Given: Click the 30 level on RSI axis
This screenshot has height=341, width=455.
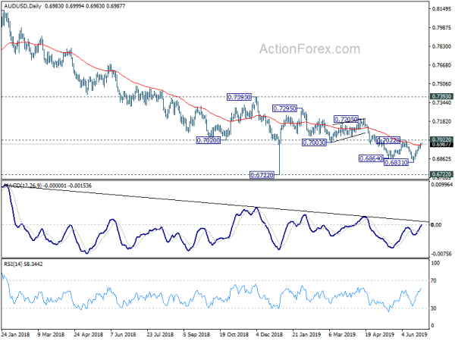Looking at the screenshot, I should (x=434, y=308).
